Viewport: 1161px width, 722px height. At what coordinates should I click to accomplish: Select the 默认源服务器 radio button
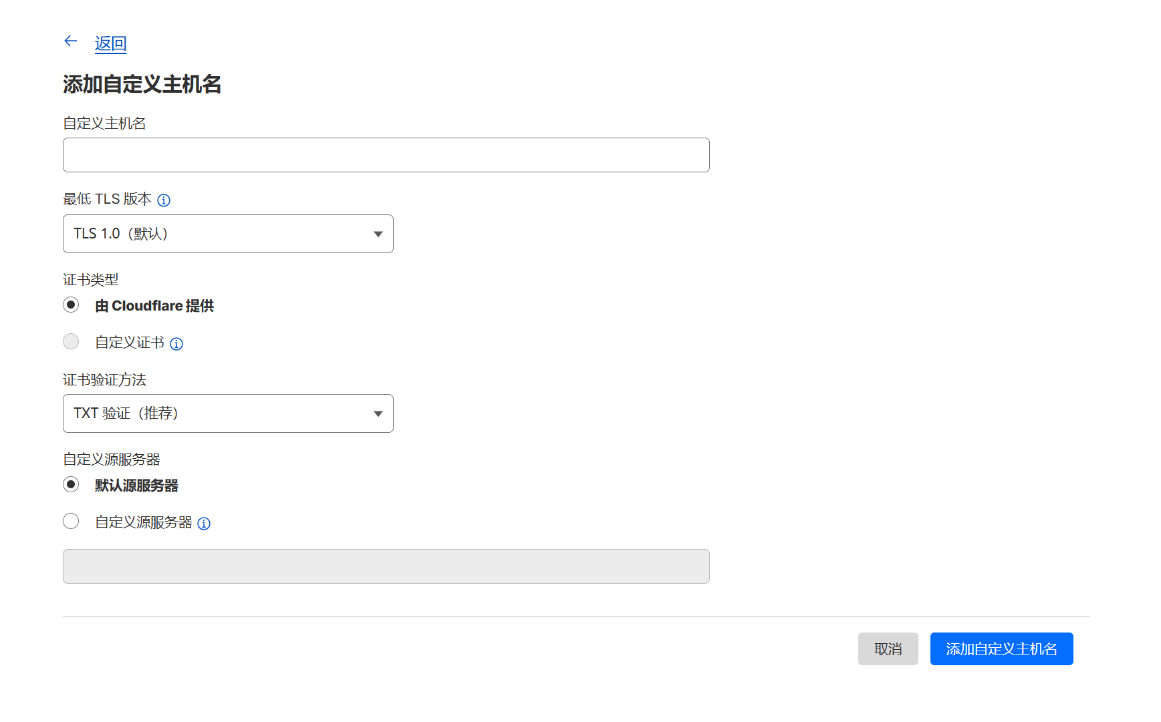tap(71, 485)
